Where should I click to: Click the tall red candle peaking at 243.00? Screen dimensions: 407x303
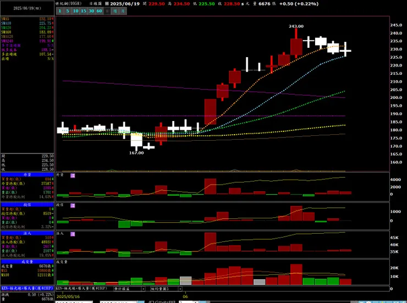(x=296, y=43)
